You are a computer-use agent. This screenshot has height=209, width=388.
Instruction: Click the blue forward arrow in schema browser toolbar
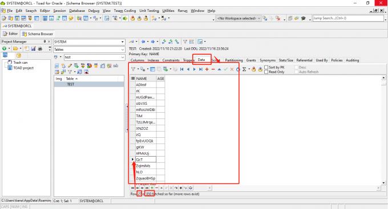pos(153,42)
